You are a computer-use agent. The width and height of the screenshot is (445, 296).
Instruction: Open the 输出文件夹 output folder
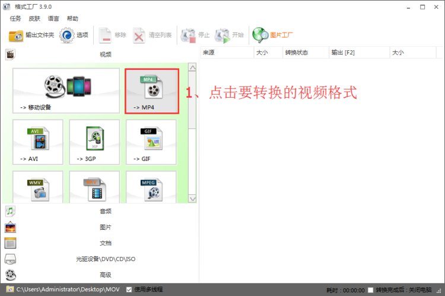pyautogui.click(x=31, y=35)
